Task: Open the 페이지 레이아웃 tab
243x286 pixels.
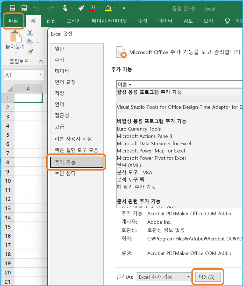Action: click(x=109, y=21)
